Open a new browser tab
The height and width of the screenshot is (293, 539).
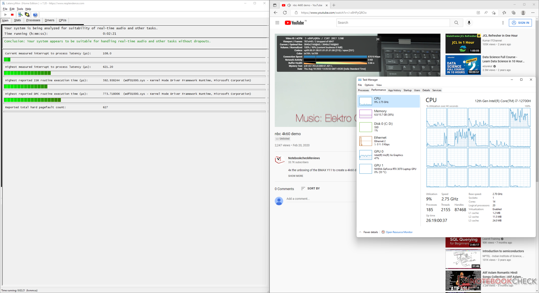(x=334, y=5)
